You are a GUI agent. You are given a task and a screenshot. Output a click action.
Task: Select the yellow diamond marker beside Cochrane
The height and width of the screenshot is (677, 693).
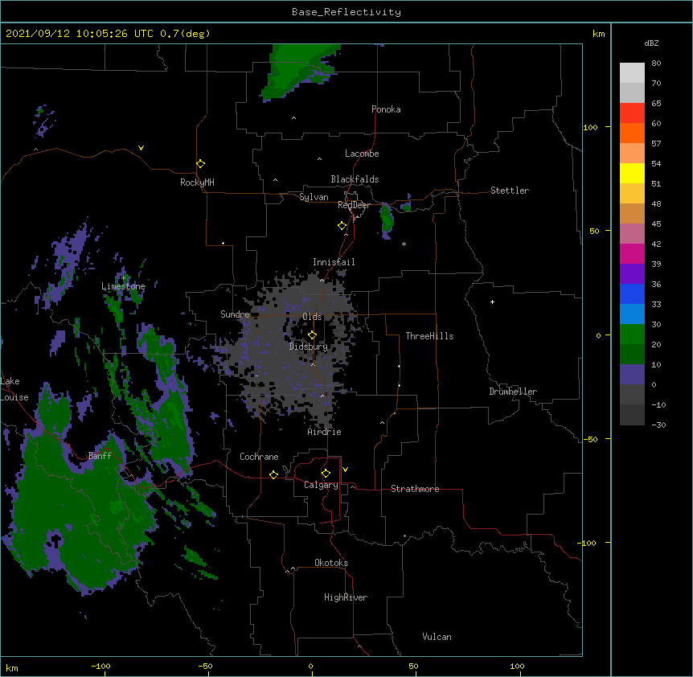[x=273, y=474]
